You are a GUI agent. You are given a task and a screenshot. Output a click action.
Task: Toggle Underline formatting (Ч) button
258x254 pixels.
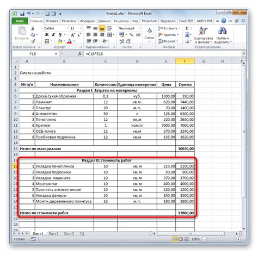pos(60,35)
